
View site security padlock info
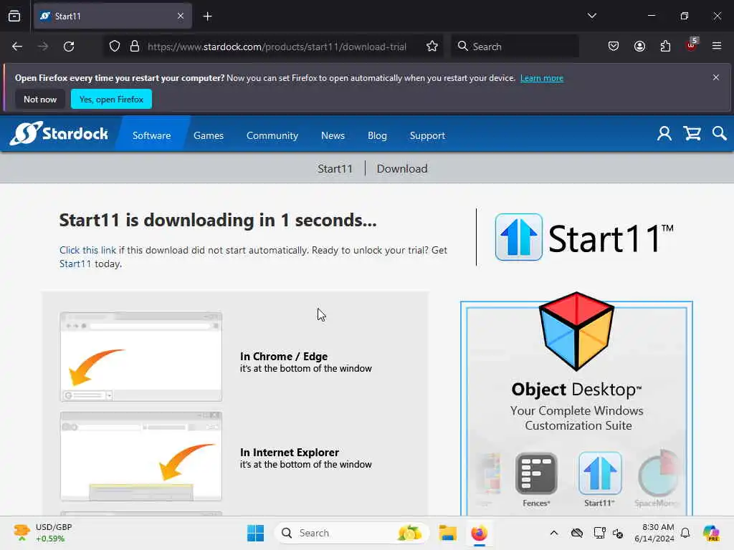click(135, 47)
